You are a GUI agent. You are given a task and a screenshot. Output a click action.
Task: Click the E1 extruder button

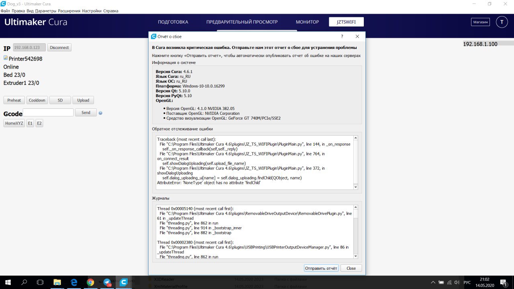30,124
